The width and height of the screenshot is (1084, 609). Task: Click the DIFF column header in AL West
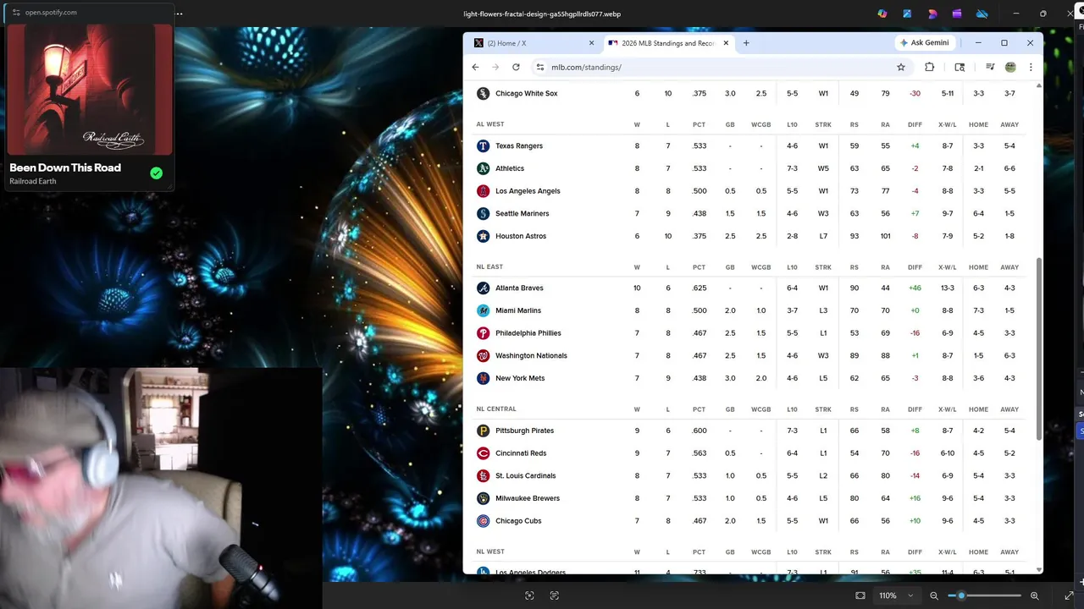(915, 124)
